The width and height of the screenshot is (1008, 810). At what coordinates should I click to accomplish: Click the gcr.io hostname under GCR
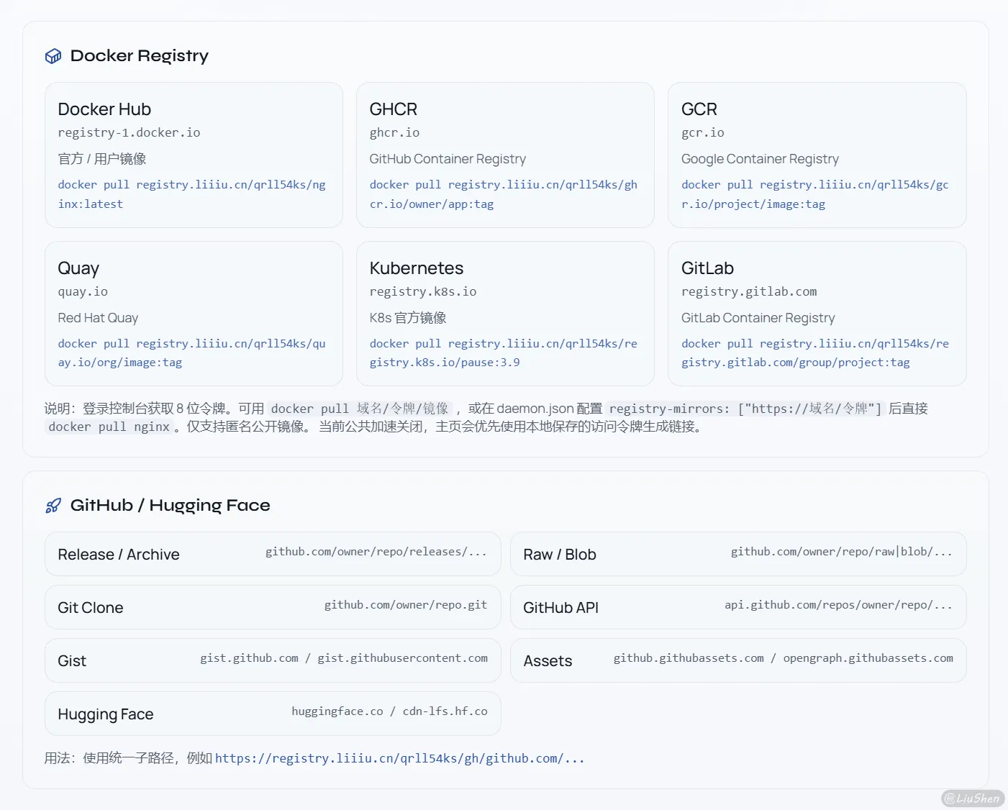click(703, 132)
